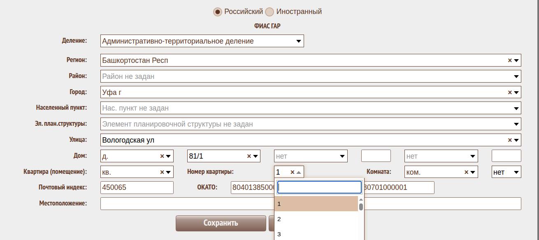Clear the Регион field with × icon
Viewport: 539px width, 240px height.
(x=510, y=60)
